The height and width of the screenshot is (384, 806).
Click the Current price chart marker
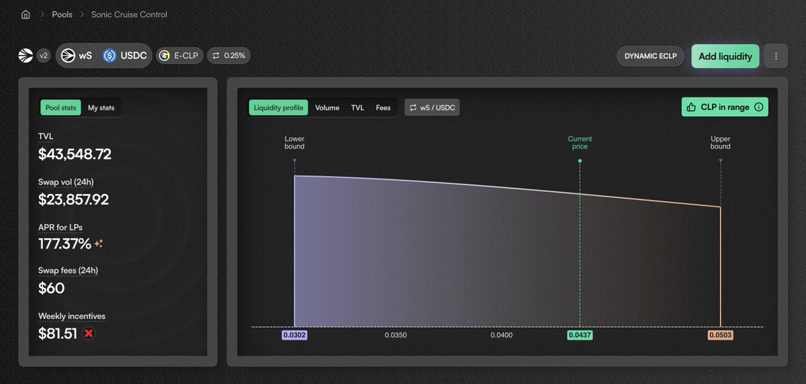coord(580,143)
